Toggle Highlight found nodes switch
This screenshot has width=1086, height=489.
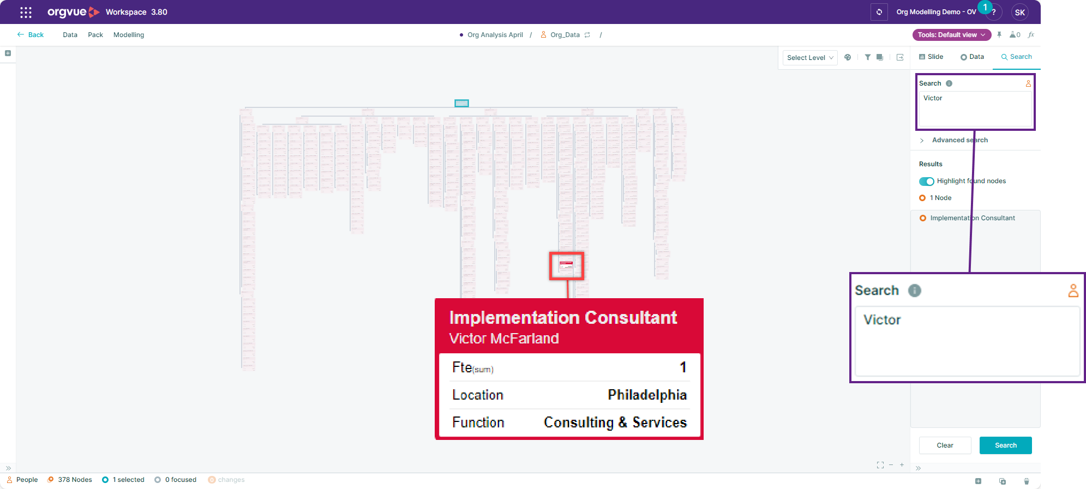point(926,182)
